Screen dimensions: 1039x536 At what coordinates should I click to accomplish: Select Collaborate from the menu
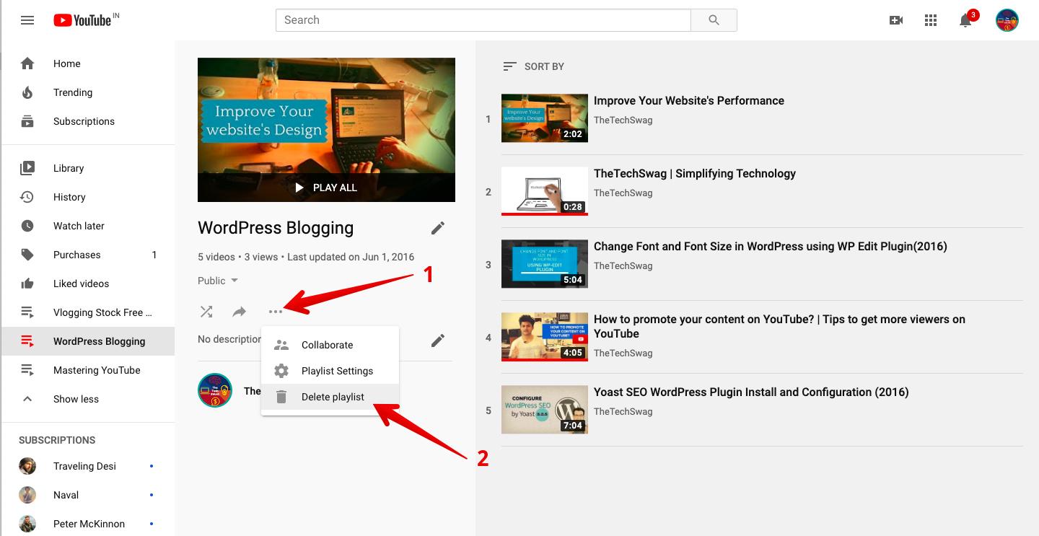[327, 345]
